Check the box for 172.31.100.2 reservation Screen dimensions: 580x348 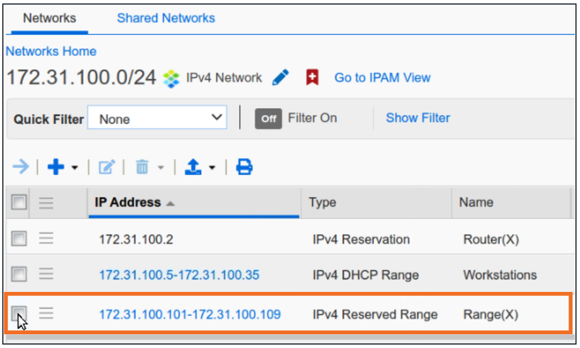19,239
